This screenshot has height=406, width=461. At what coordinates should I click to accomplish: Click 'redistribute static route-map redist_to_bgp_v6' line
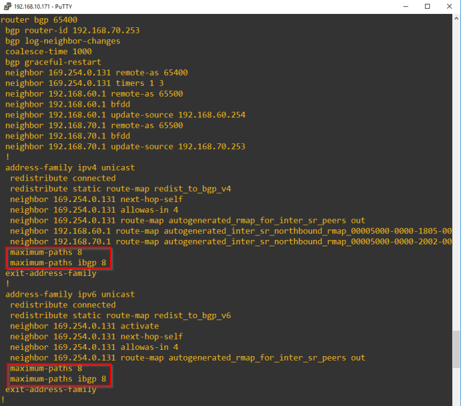tap(120, 315)
